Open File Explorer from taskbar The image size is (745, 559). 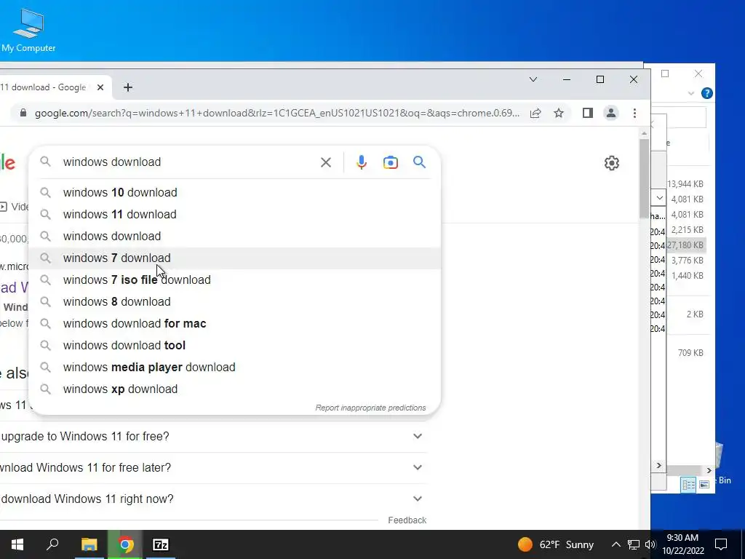pos(89,544)
